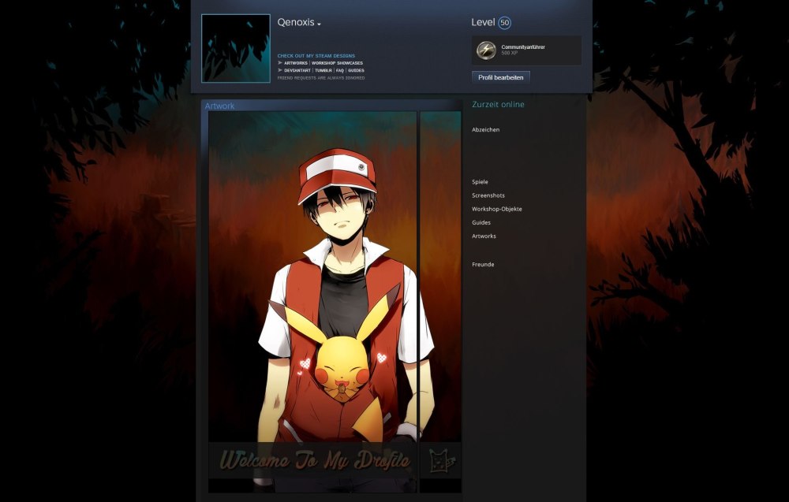Viewport: 789px width, 502px height.
Task: Expand the dropdown arrow beside the Qenoxis username
Action: click(319, 24)
